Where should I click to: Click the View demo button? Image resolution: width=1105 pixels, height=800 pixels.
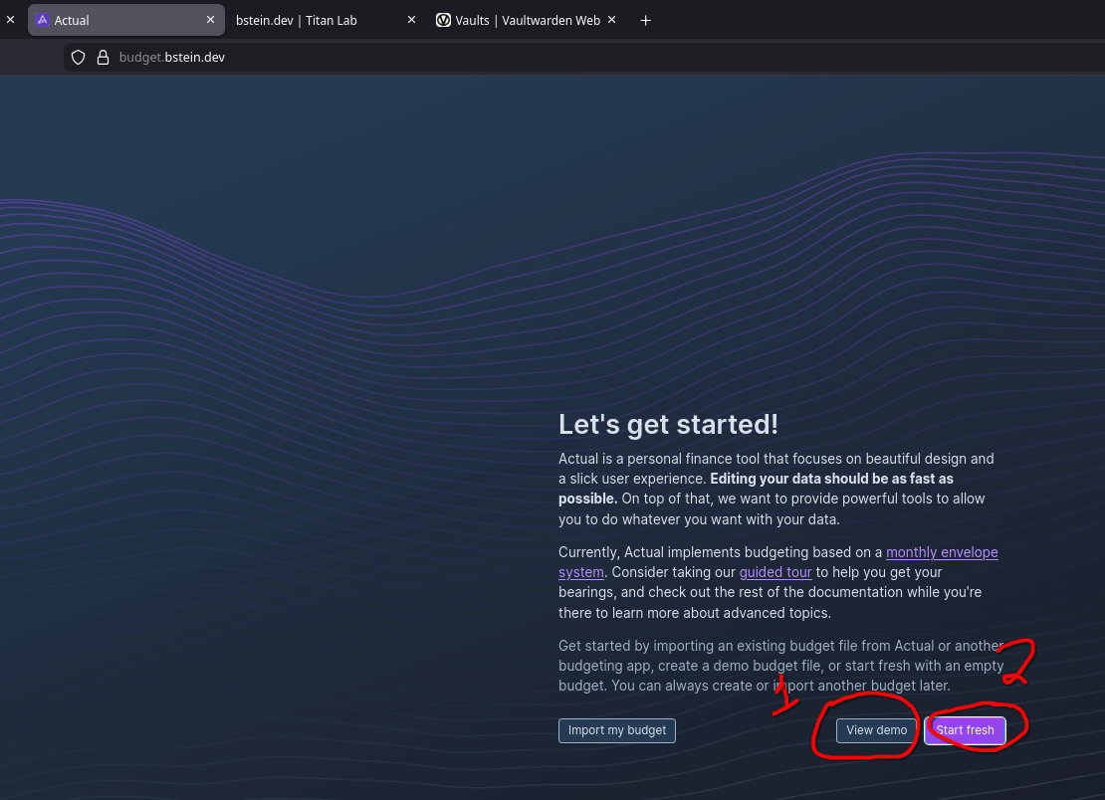coord(876,730)
